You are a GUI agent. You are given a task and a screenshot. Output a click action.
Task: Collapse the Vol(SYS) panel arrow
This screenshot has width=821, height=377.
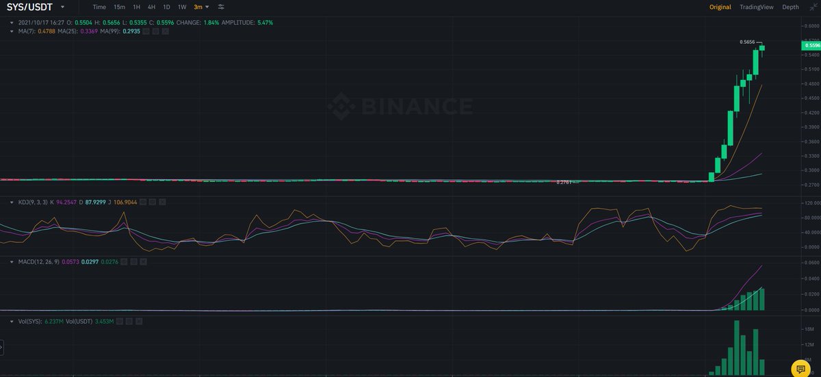coord(12,322)
